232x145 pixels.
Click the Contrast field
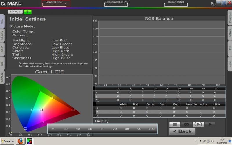pyautogui.click(x=21, y=48)
